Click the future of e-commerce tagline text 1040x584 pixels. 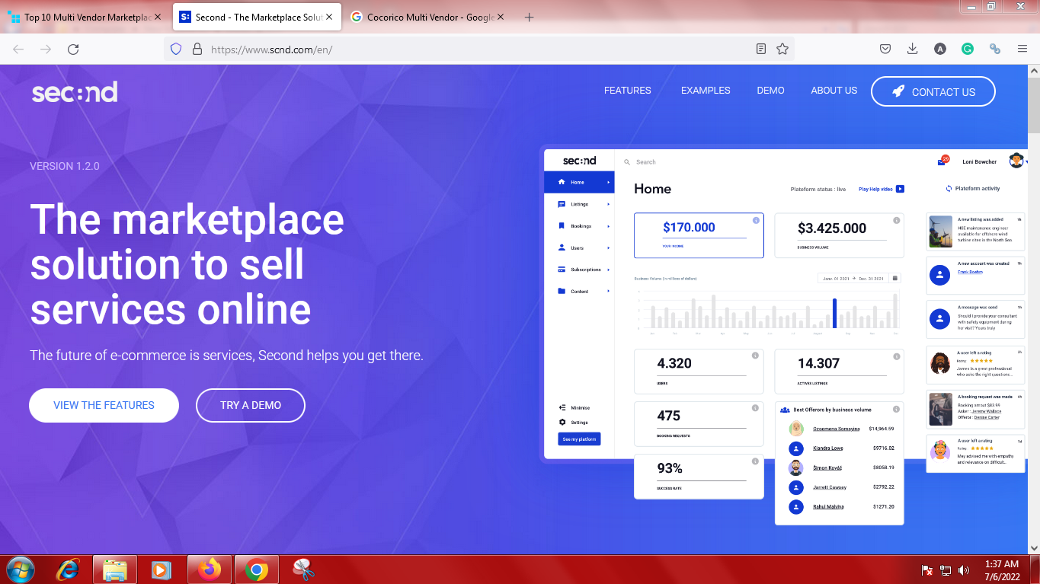[x=226, y=356]
